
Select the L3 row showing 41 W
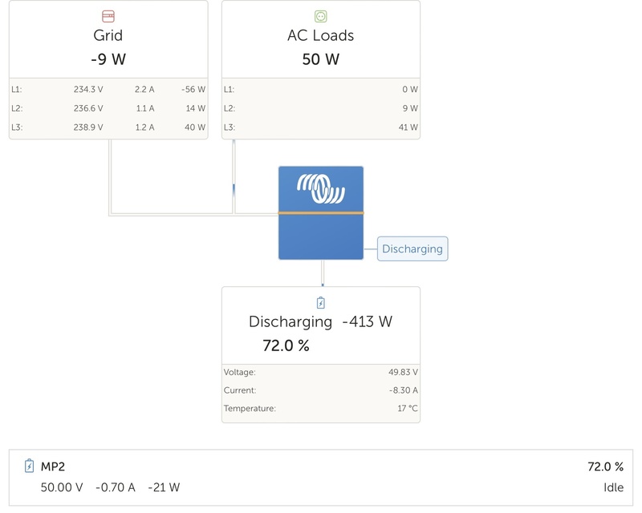coord(321,127)
